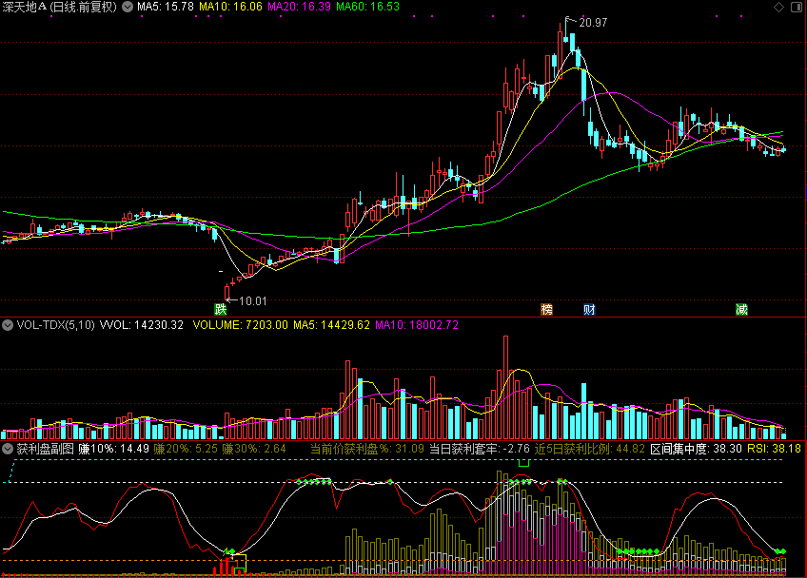Click the 赚30%: 2.64 value
807x578 pixels.
tap(254, 449)
